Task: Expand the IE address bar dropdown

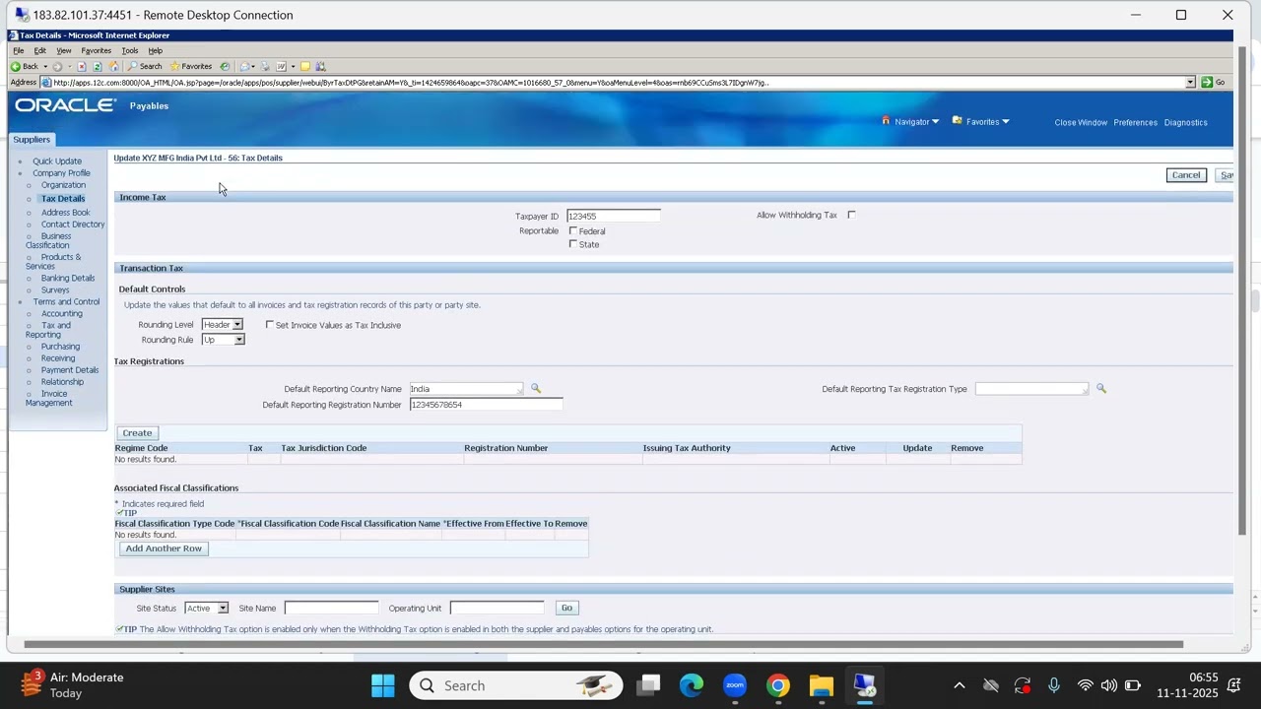Action: (x=1190, y=83)
